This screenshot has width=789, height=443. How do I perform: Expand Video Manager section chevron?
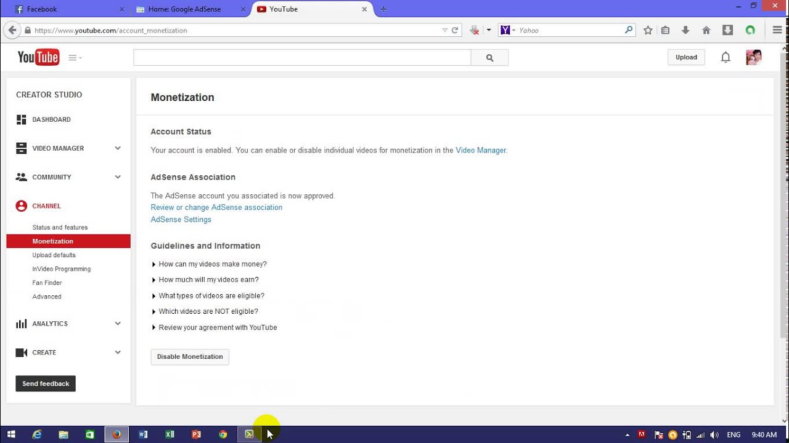118,148
